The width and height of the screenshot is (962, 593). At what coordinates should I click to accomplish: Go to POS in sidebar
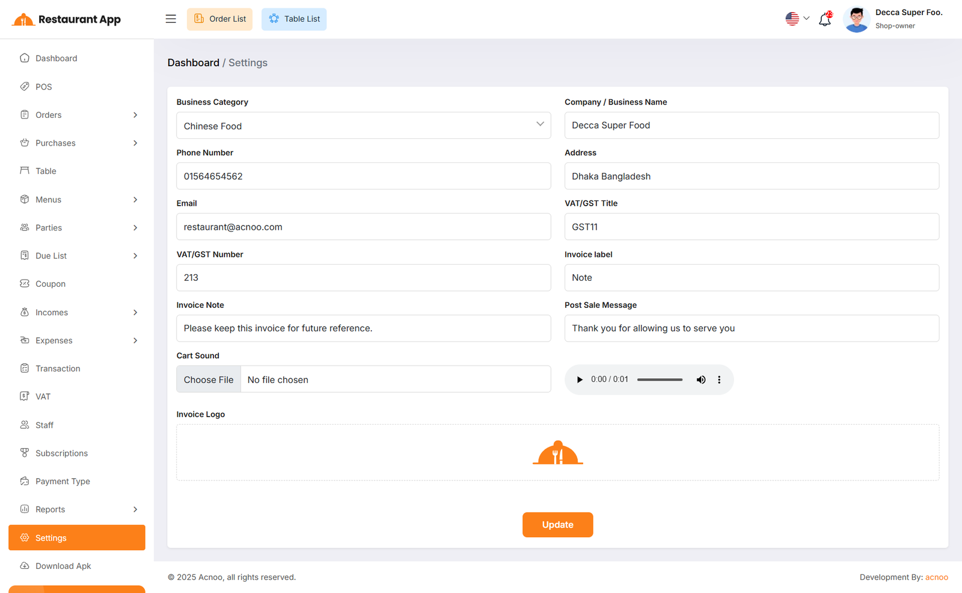pyautogui.click(x=44, y=87)
